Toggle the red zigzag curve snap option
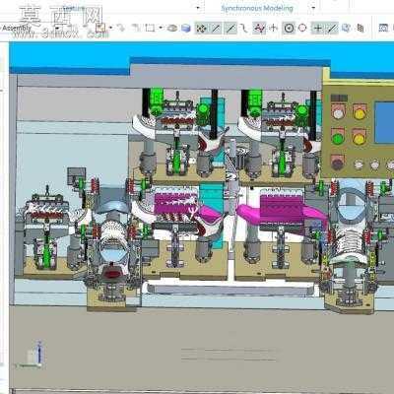394x394 pixels. coord(259,29)
